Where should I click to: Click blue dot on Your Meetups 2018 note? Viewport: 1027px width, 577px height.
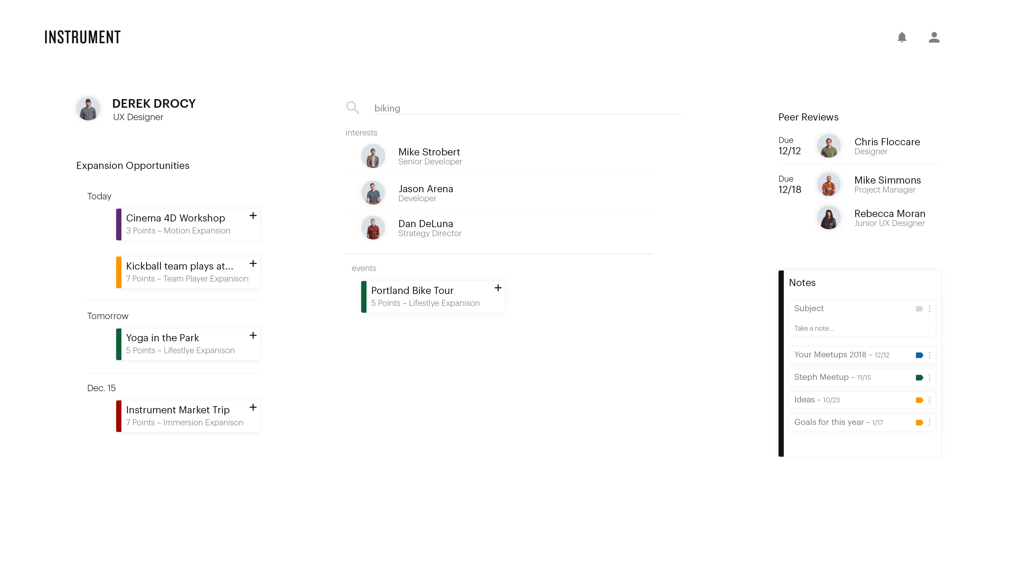(919, 354)
